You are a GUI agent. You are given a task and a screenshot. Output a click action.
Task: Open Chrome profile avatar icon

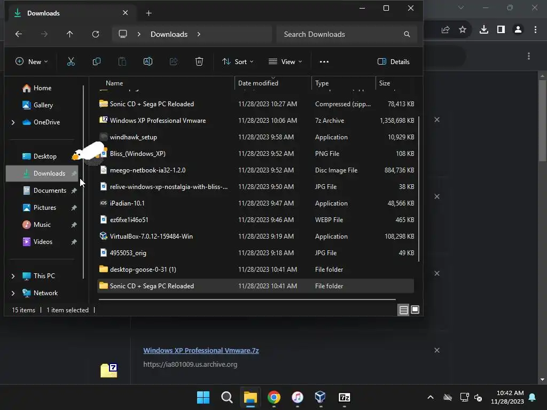coord(518,30)
